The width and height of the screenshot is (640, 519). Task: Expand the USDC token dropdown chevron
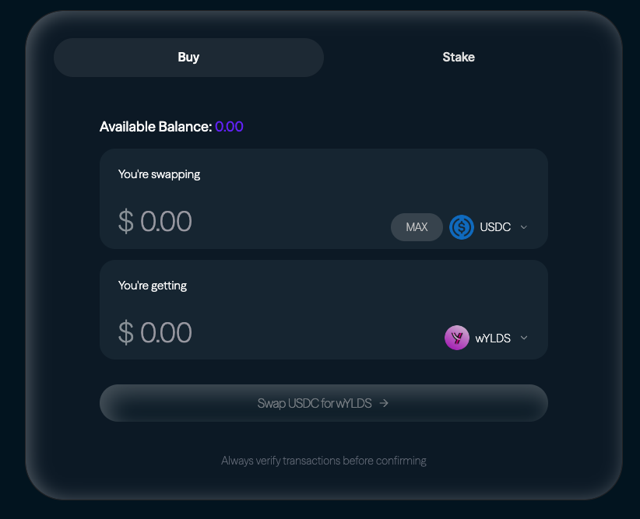(524, 227)
